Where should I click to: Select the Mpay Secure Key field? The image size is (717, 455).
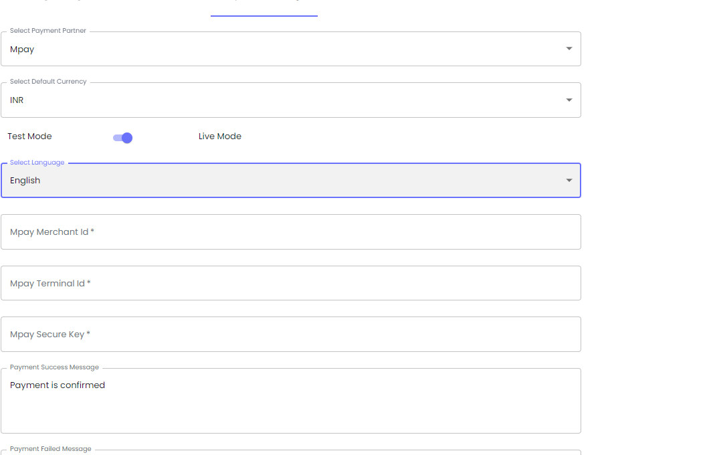290,335
